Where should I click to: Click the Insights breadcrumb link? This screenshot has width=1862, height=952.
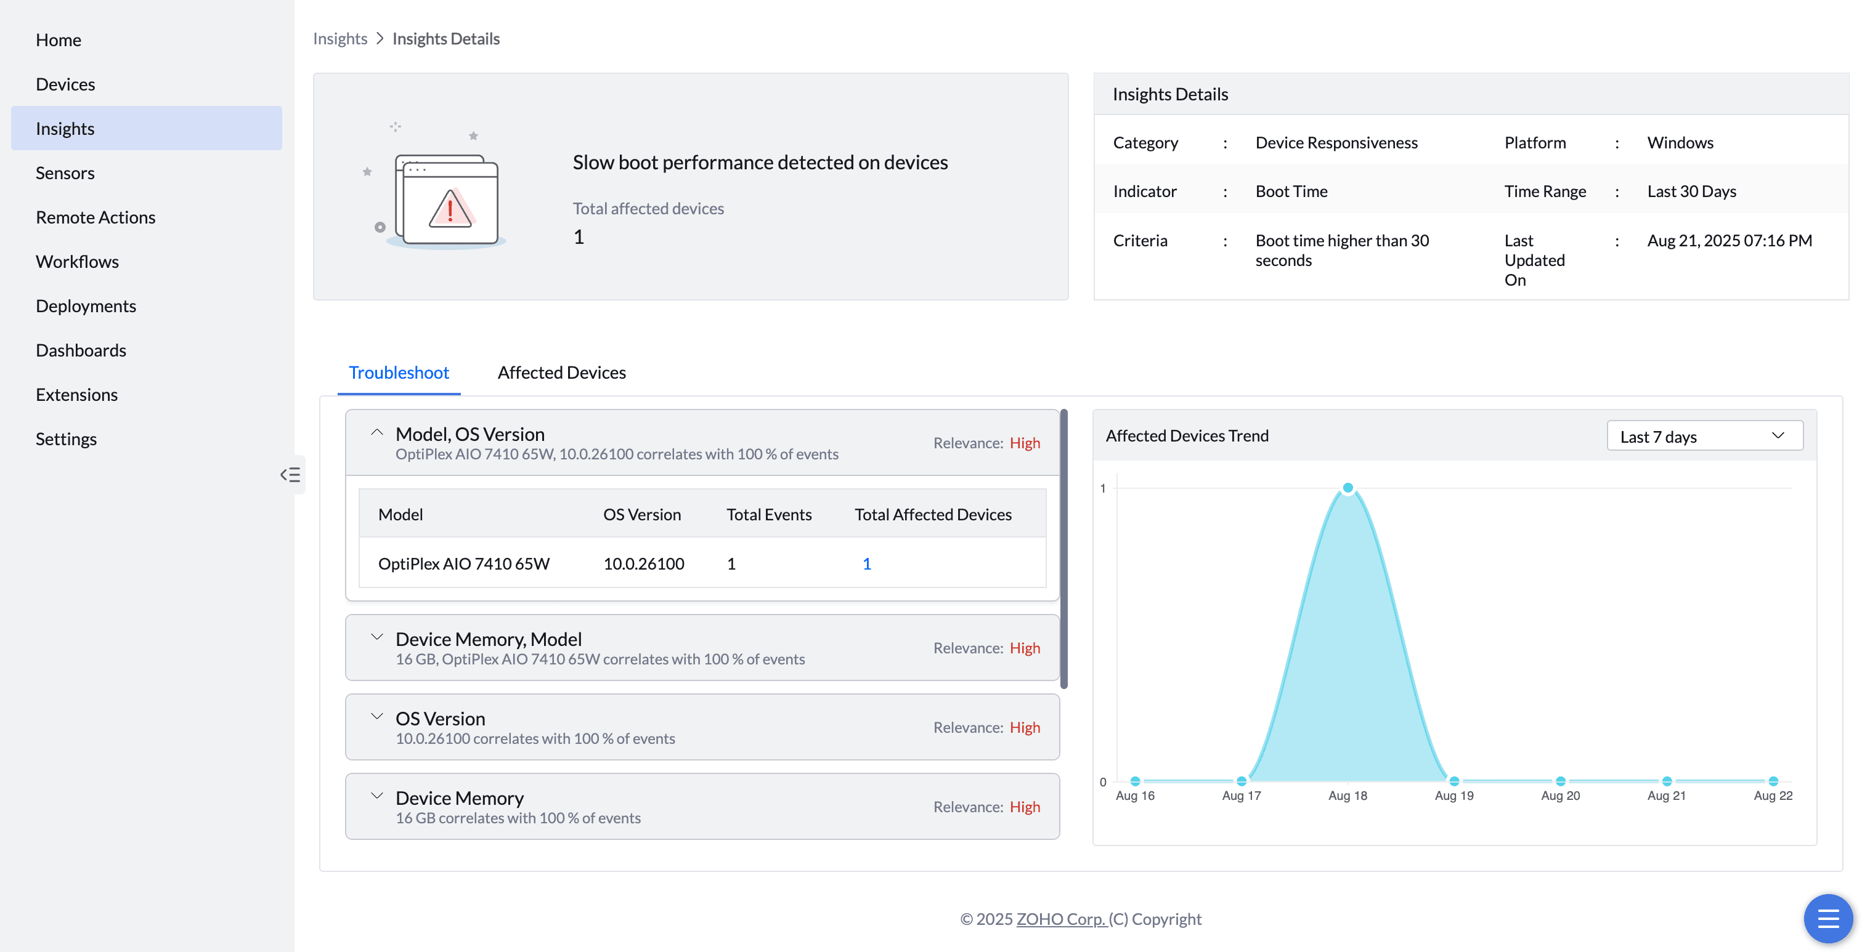click(339, 38)
